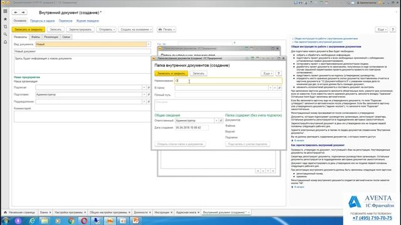Open help question mark in folder dialog

[278, 74]
